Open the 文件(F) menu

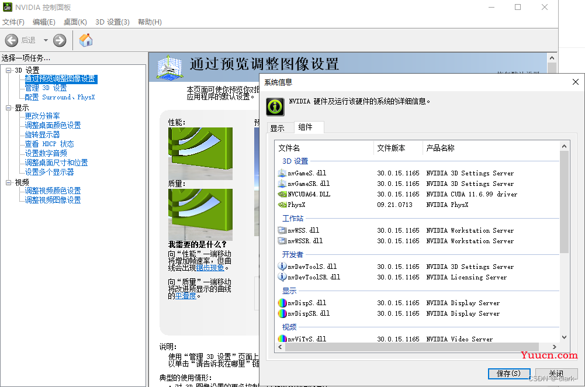pyautogui.click(x=13, y=22)
